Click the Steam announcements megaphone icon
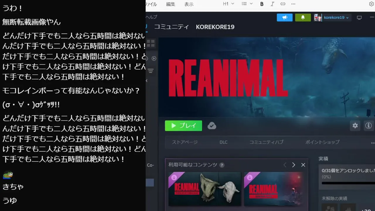Viewport: 375px width, 211px height. [x=284, y=18]
